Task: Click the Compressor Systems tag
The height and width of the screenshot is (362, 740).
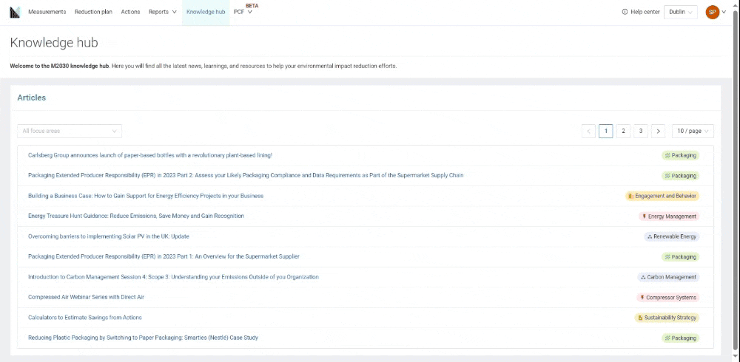Action: 667,298
